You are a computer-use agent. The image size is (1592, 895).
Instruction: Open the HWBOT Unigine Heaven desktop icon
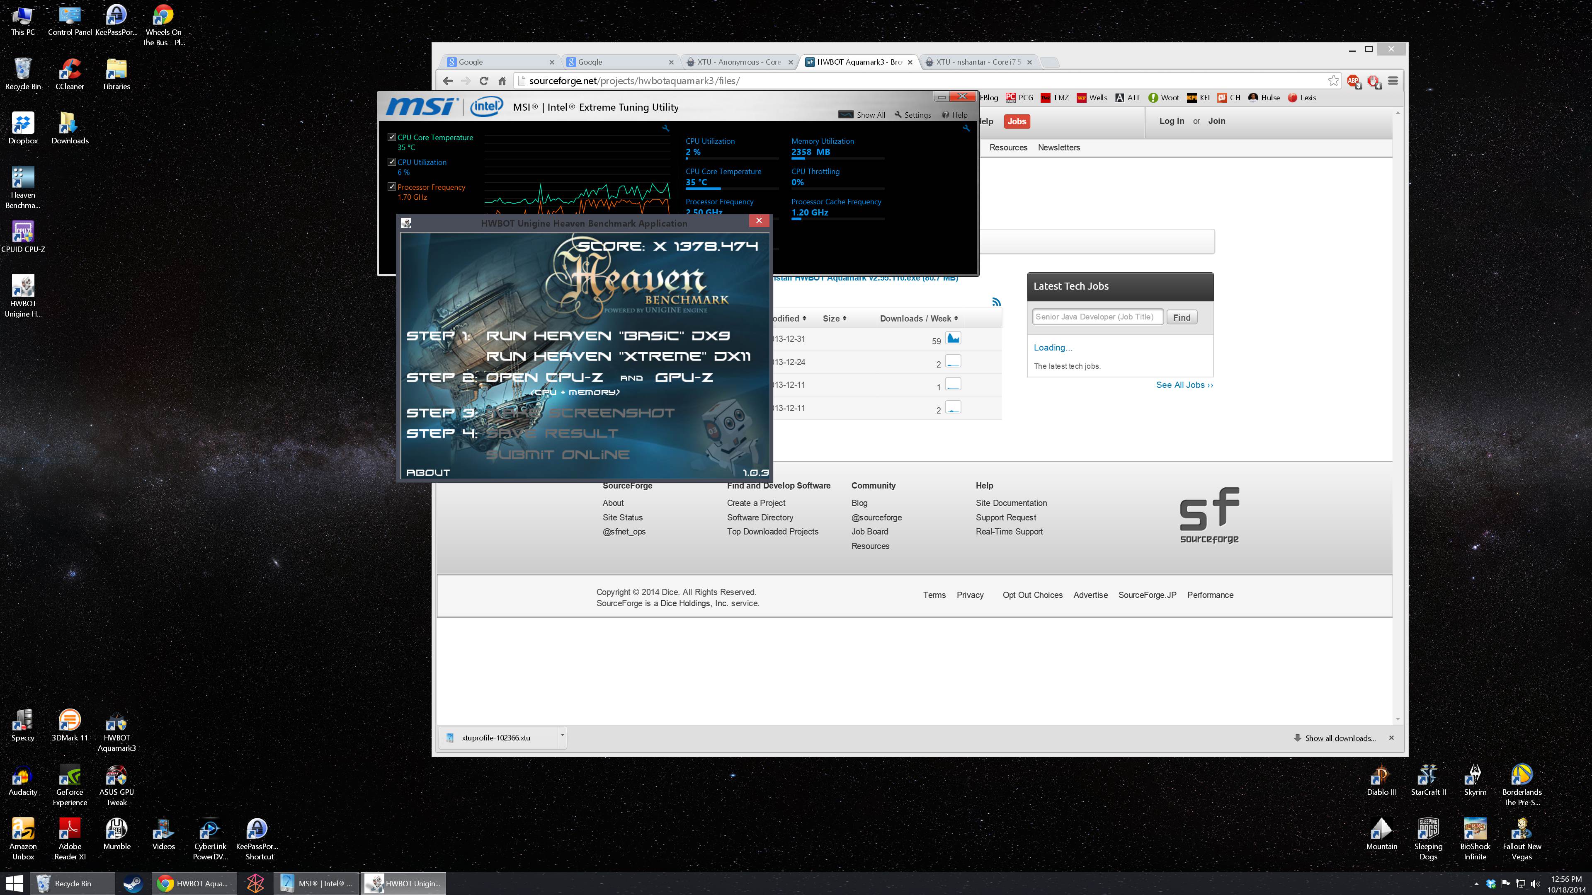coord(23,296)
